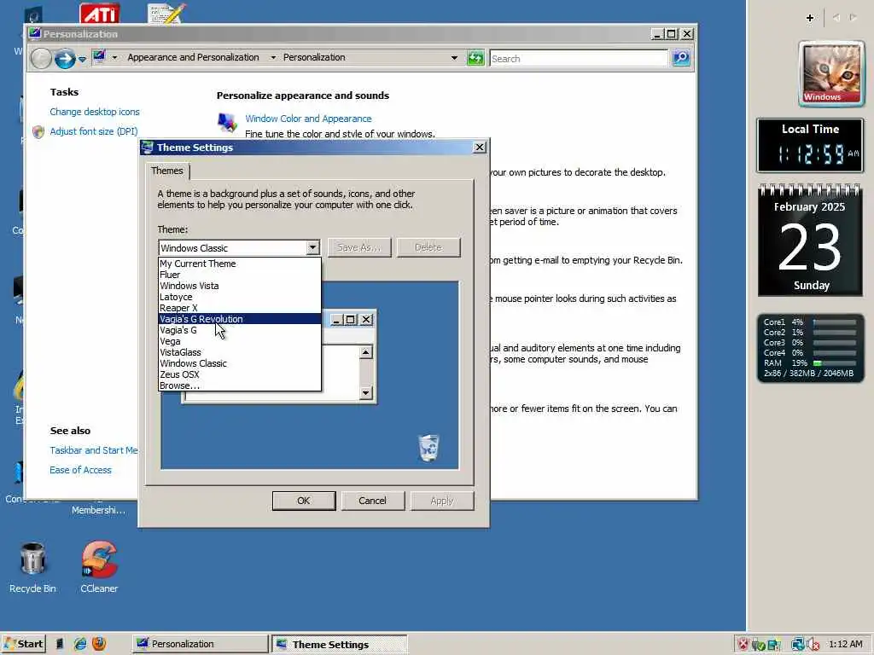Choose My Current Theme option

[x=240, y=264]
